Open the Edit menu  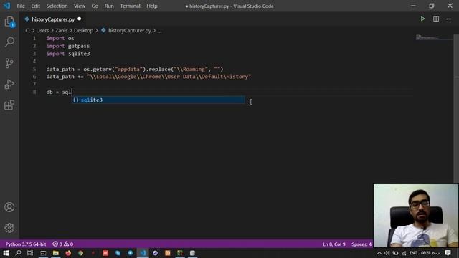pyautogui.click(x=35, y=6)
